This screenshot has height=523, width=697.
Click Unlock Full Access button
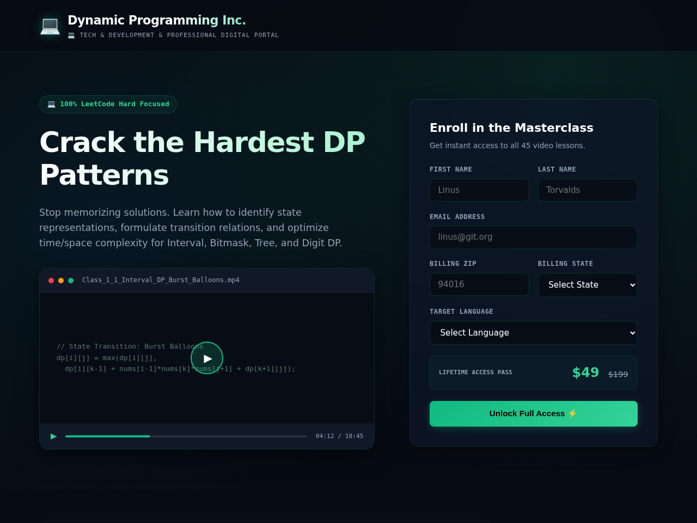pos(534,413)
